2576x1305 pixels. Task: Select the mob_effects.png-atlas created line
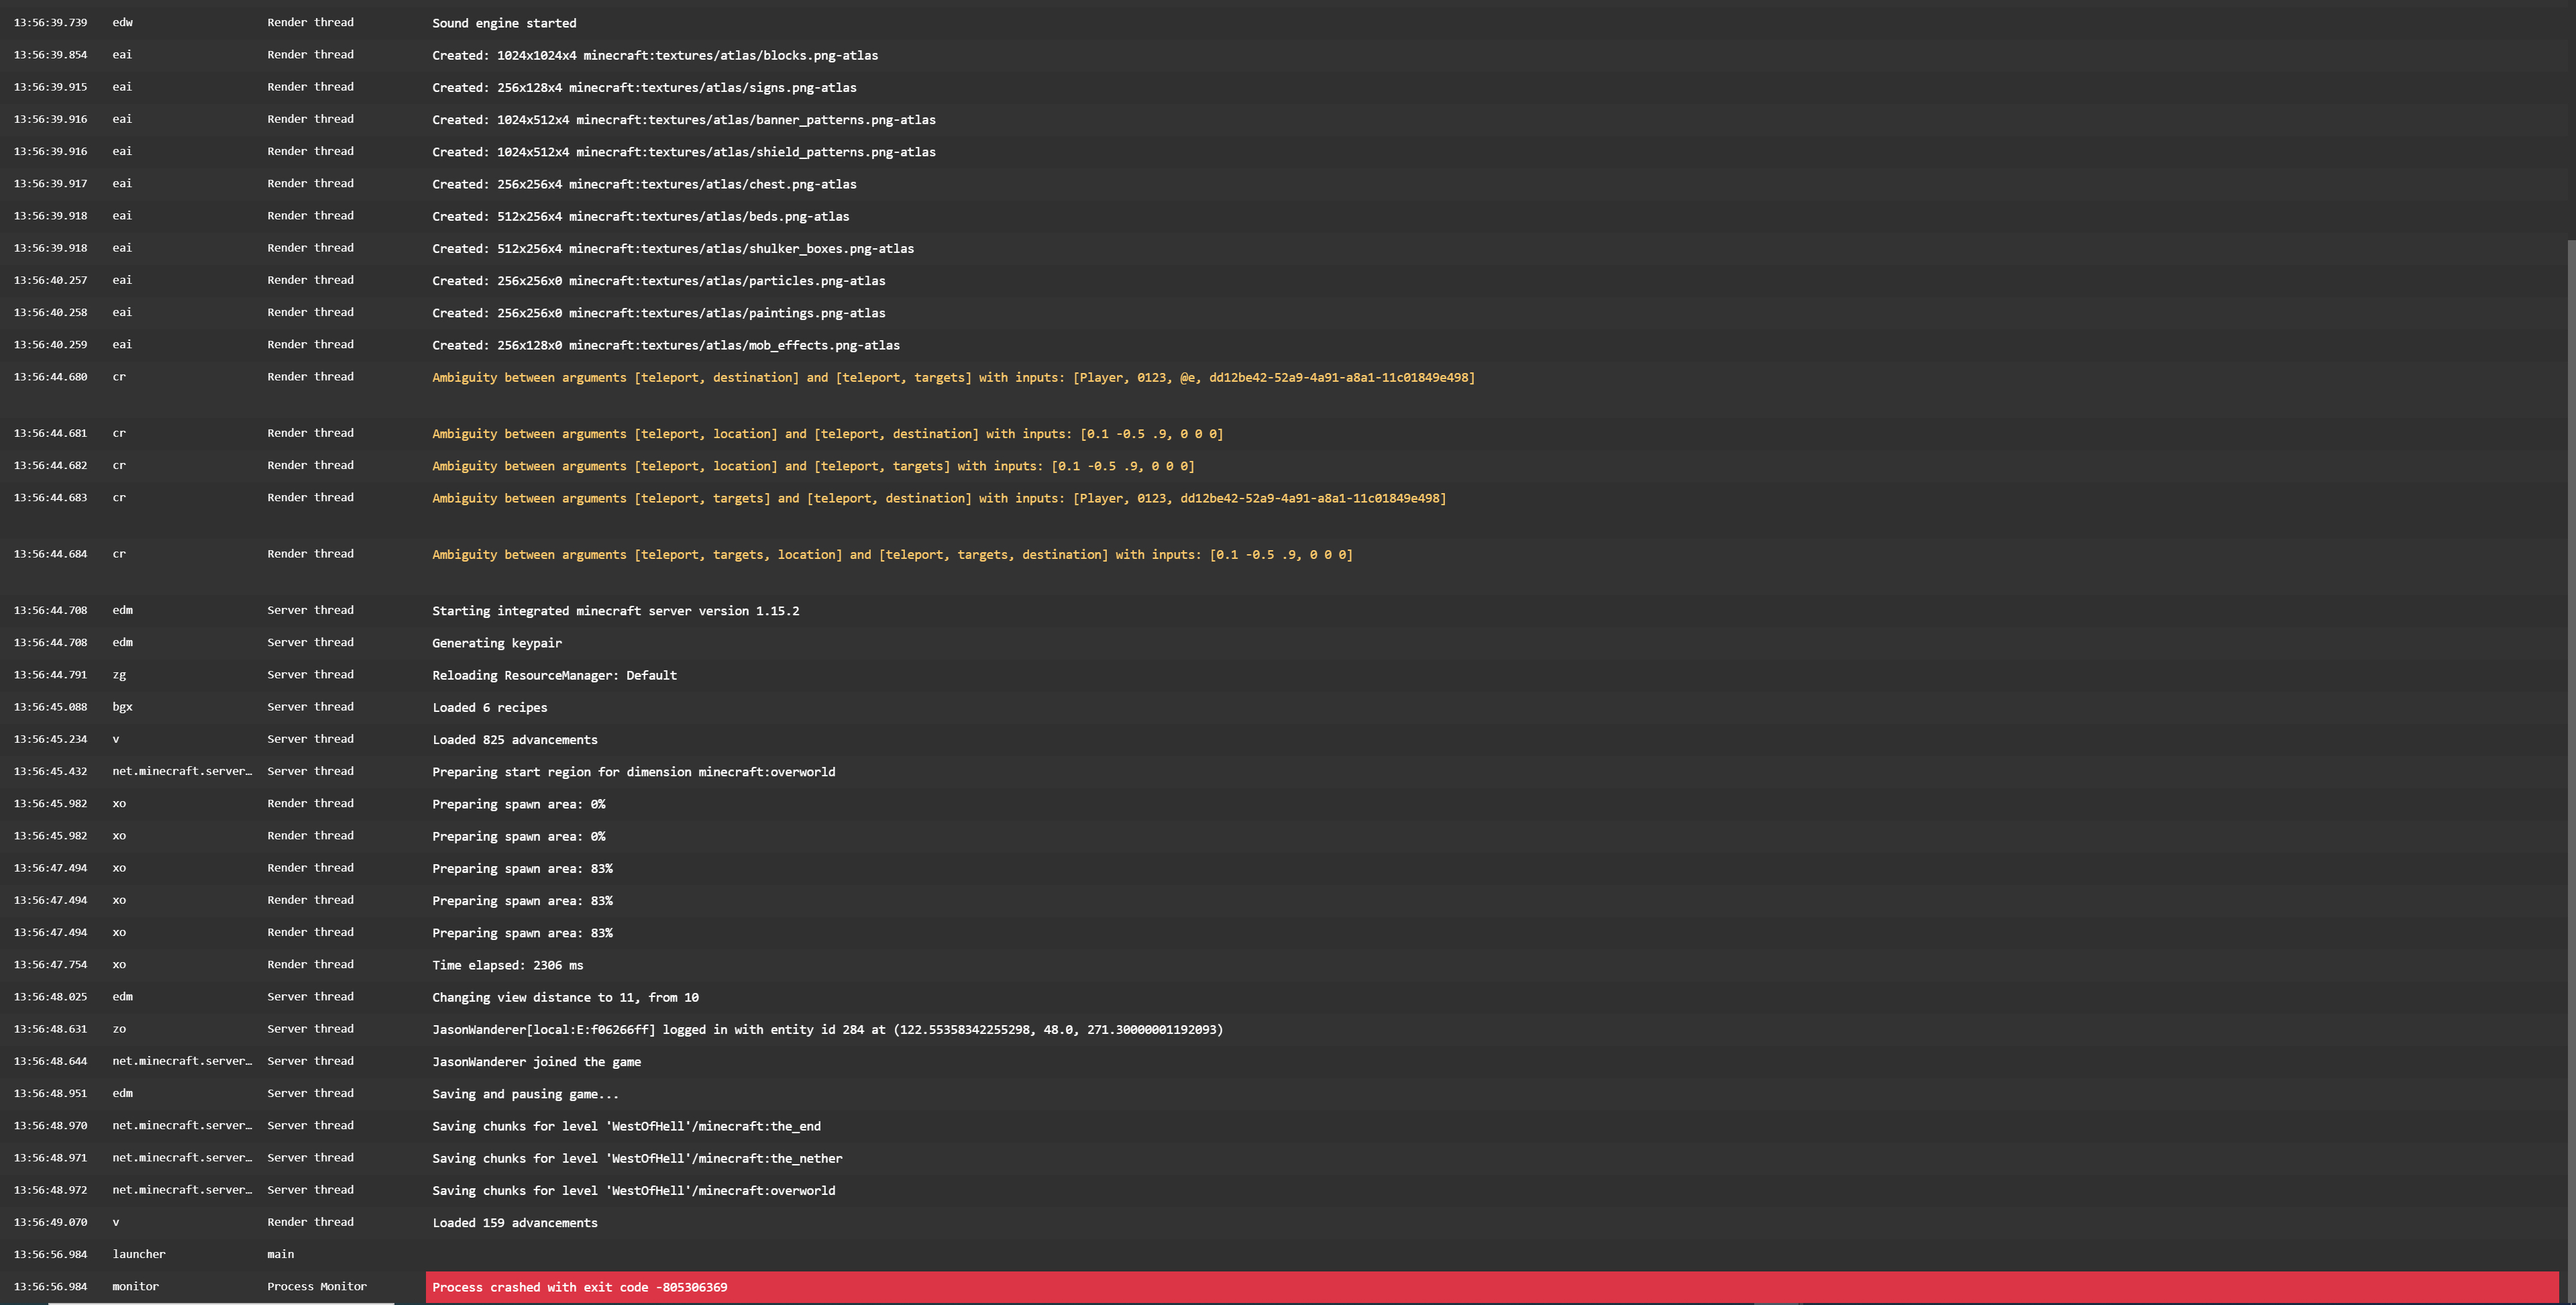(x=665, y=345)
